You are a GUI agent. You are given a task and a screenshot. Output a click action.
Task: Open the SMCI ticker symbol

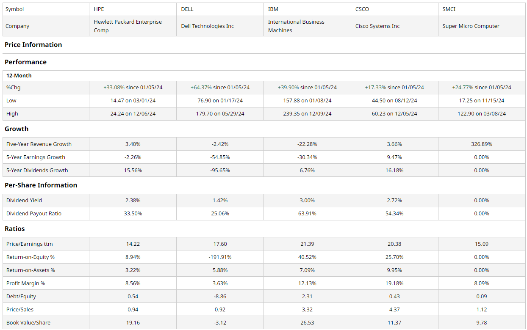449,9
